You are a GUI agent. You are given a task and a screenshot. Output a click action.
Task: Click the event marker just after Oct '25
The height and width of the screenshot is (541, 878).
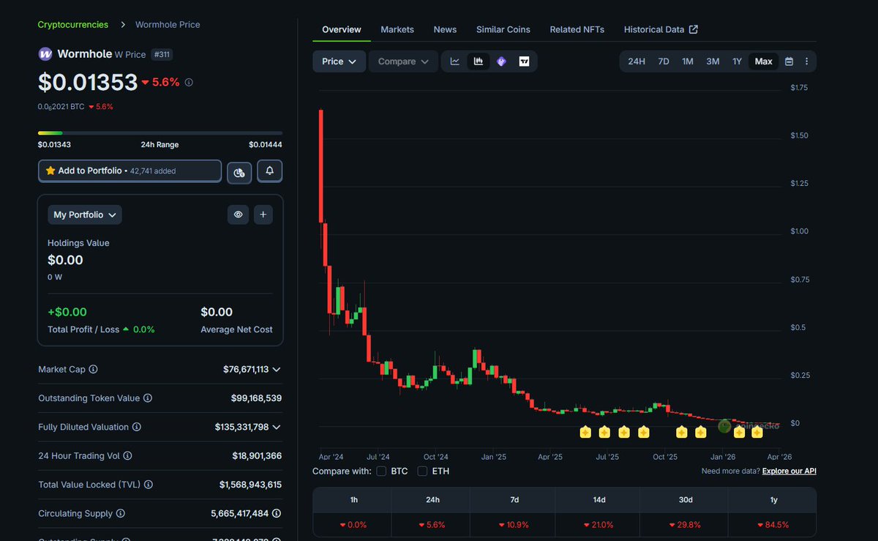682,432
